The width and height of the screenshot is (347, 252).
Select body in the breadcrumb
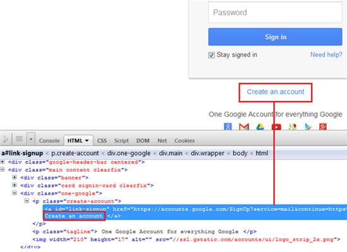coord(240,153)
